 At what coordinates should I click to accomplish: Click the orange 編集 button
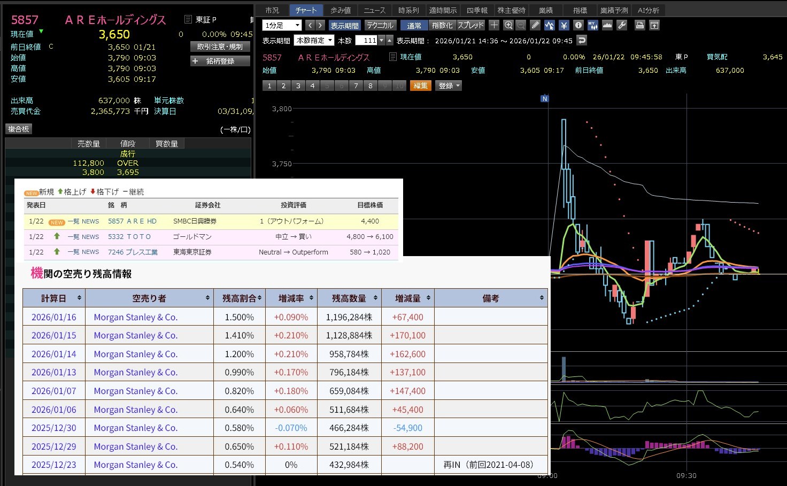click(420, 86)
